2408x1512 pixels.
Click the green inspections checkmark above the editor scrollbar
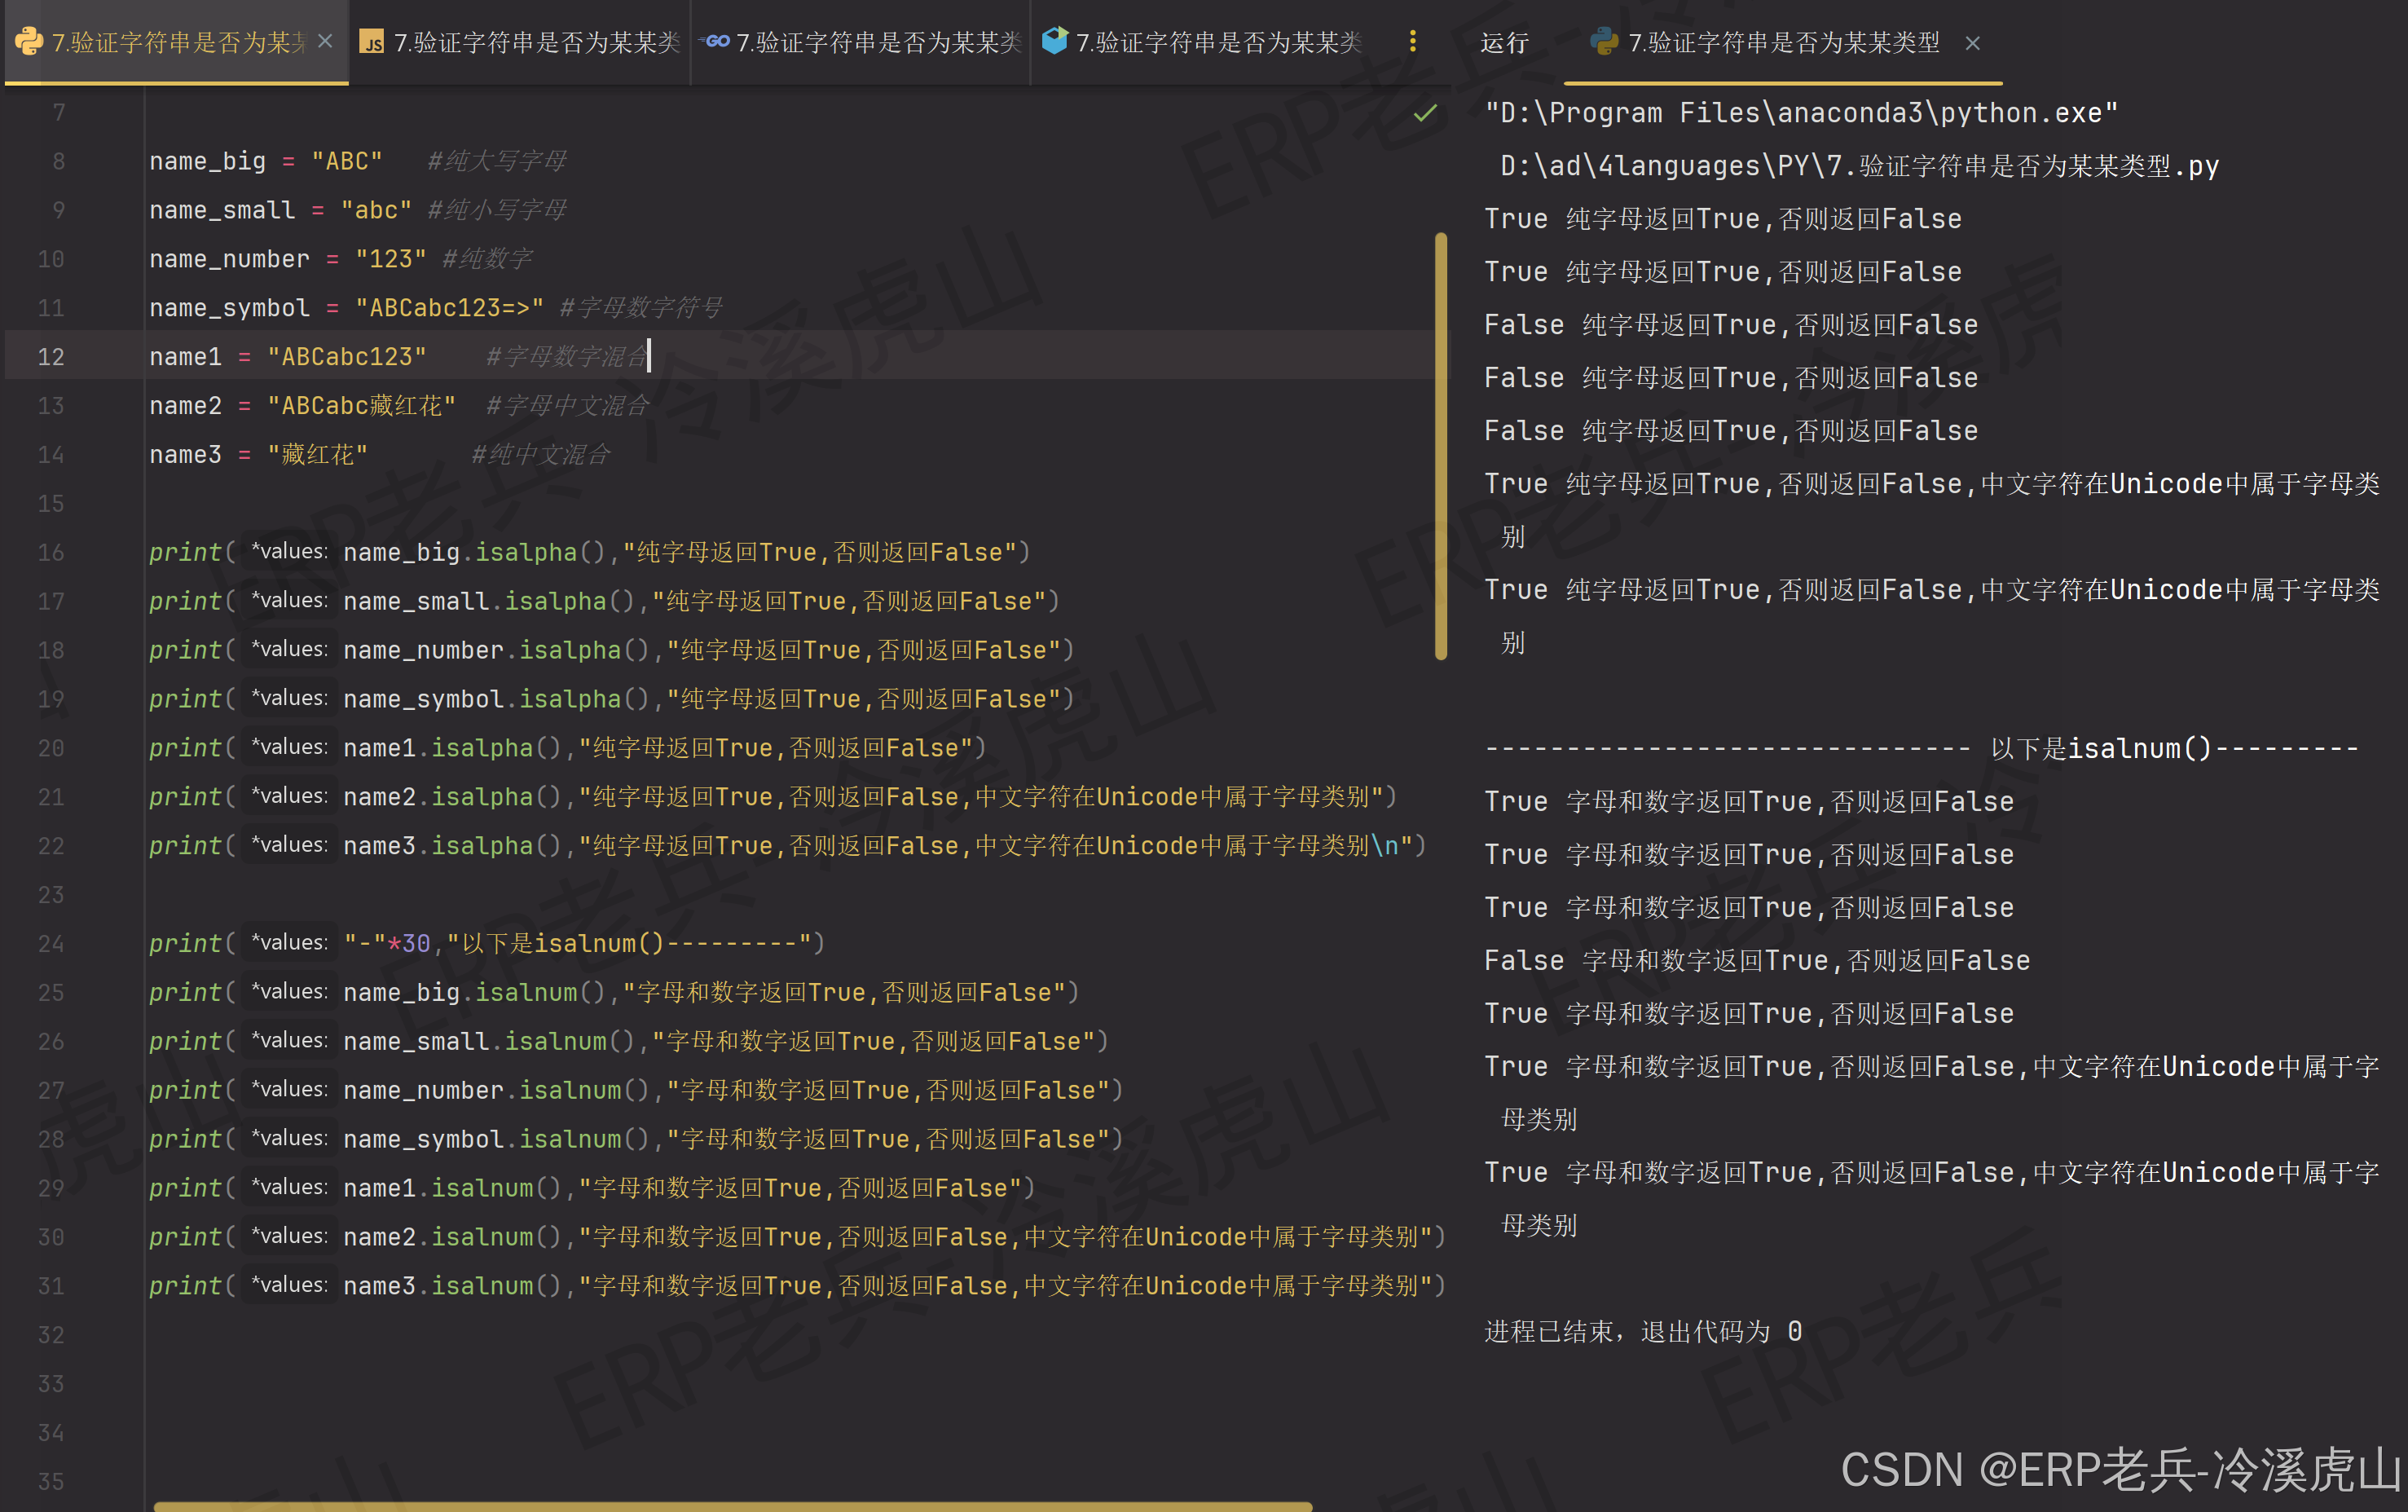click(1424, 115)
